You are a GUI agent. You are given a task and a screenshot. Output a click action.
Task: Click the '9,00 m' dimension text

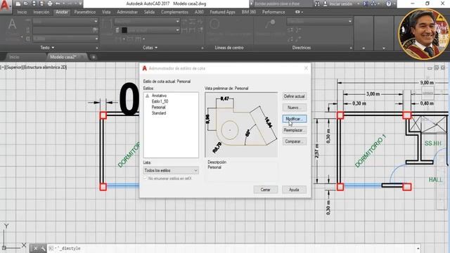[427, 83]
